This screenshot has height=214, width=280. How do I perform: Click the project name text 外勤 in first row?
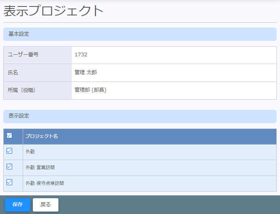30,152
